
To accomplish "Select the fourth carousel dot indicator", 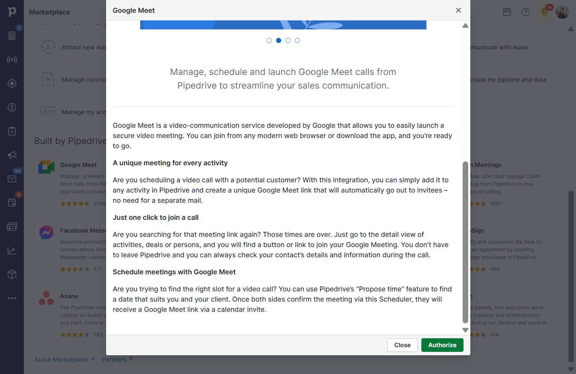I will 297,40.
